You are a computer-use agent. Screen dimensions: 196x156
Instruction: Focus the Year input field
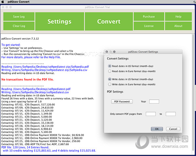tap(154, 101)
